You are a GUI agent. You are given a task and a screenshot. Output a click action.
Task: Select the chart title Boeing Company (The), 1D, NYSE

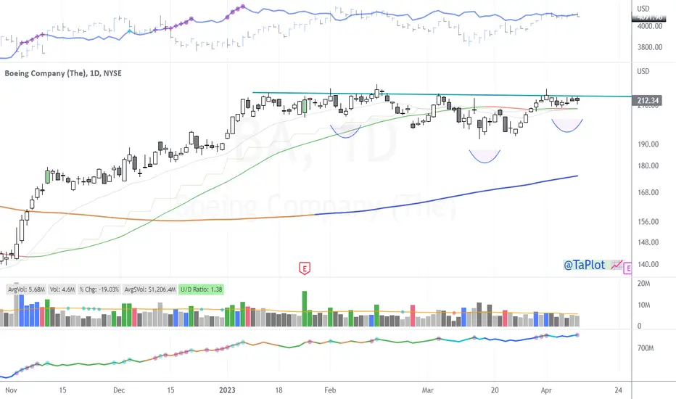tap(63, 73)
